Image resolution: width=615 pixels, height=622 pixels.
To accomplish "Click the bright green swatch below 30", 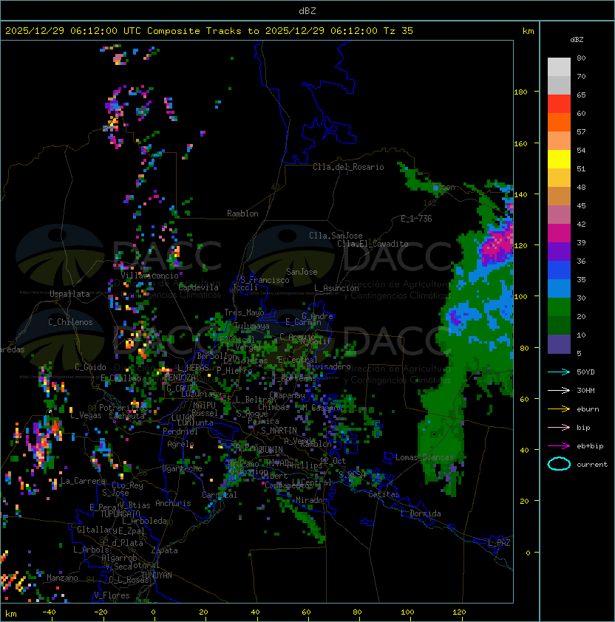I will pyautogui.click(x=559, y=307).
